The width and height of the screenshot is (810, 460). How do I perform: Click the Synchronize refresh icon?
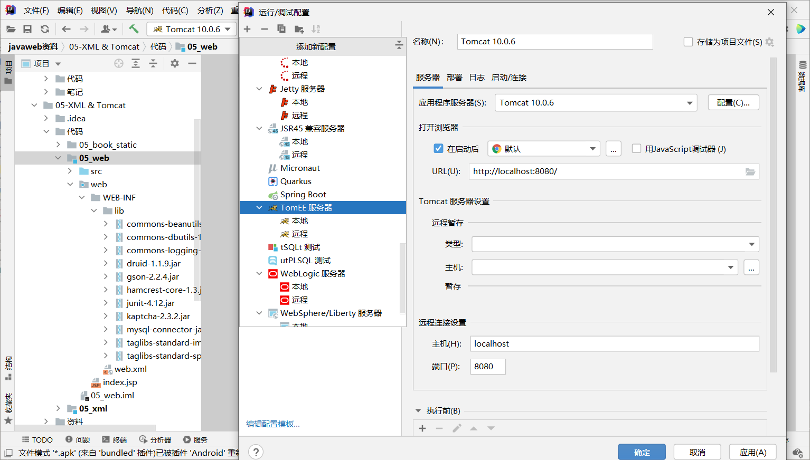tap(45, 29)
